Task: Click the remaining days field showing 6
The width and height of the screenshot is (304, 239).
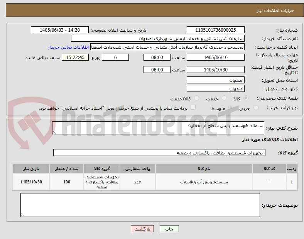Action: tap(115, 57)
